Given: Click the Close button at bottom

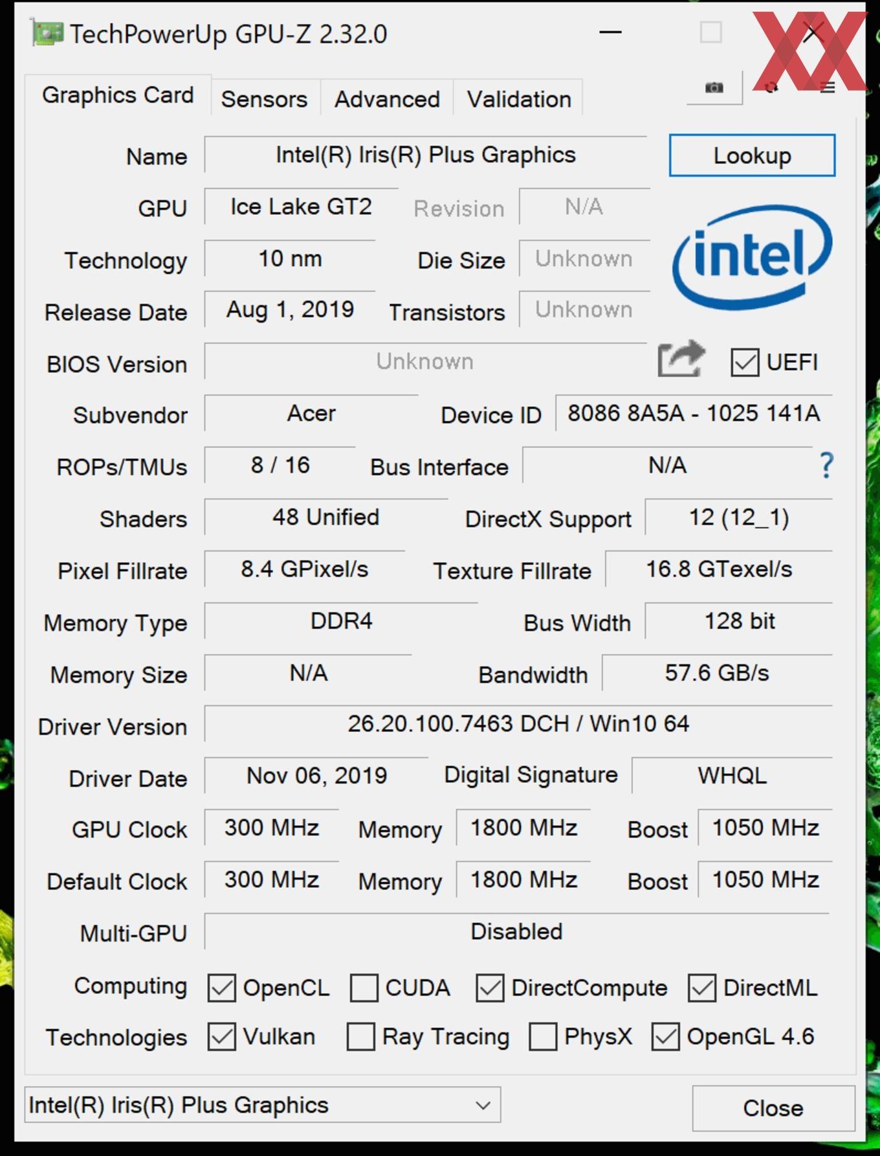Looking at the screenshot, I should tap(773, 1108).
